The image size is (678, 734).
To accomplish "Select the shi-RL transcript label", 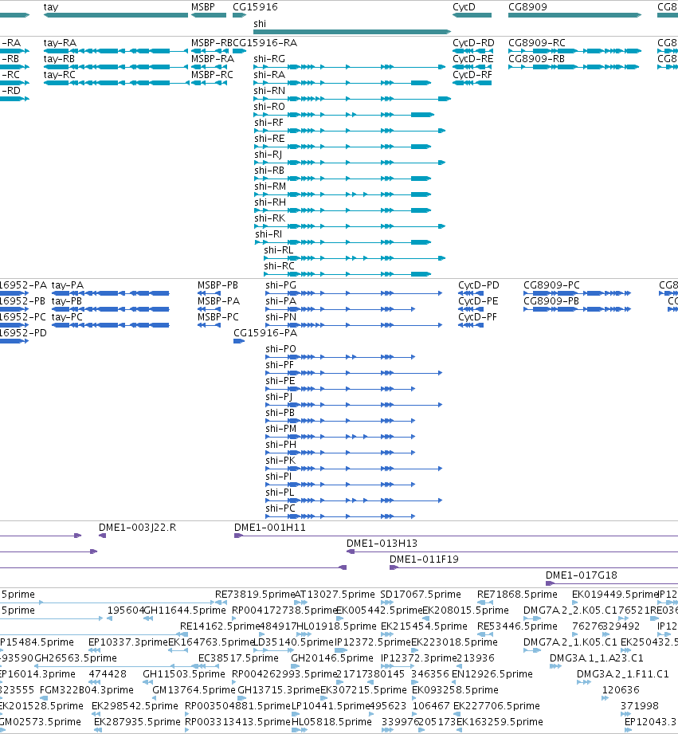I will pos(278,250).
